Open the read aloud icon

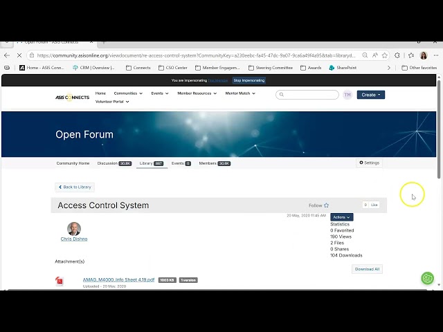375,55
